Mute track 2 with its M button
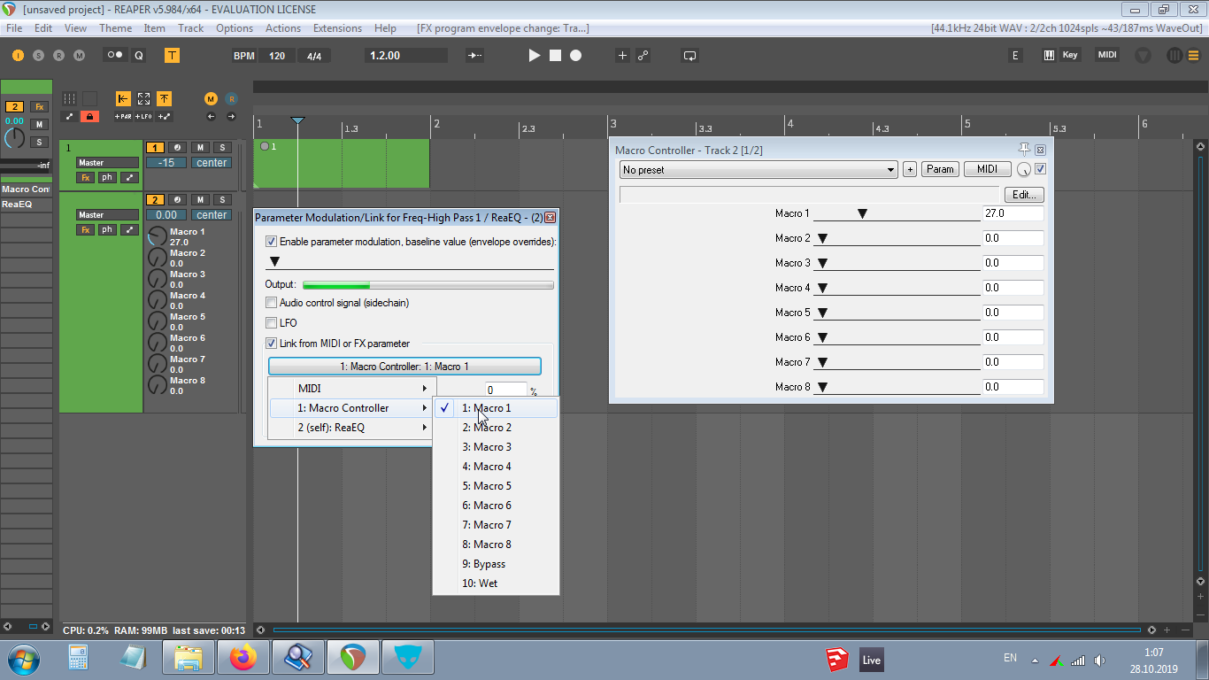This screenshot has width=1209, height=680. click(x=200, y=200)
